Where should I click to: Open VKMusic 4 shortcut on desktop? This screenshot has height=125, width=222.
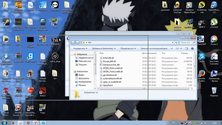point(43,6)
